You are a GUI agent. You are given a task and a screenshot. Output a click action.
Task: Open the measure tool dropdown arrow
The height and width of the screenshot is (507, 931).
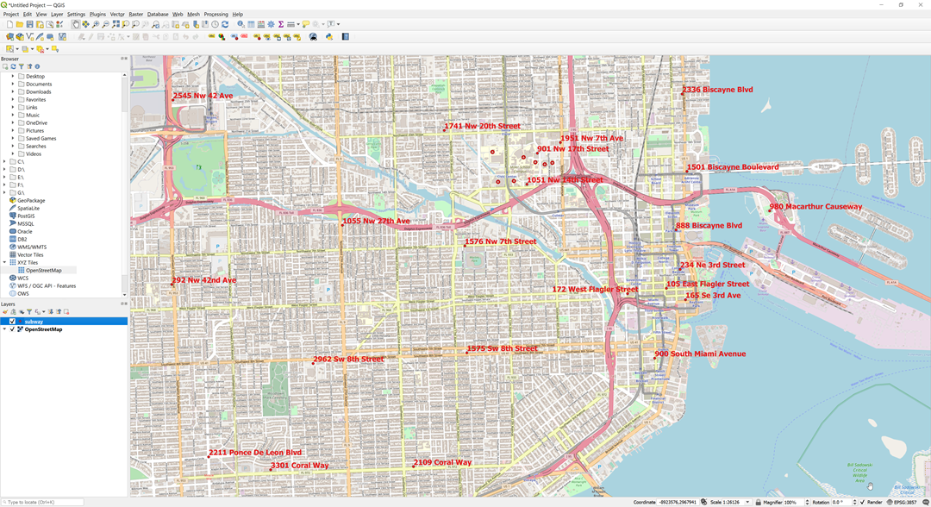[x=298, y=24]
